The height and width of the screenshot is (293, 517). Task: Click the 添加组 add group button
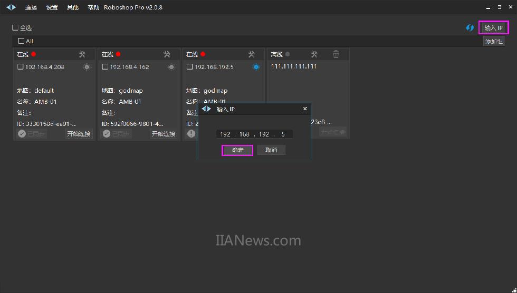494,41
